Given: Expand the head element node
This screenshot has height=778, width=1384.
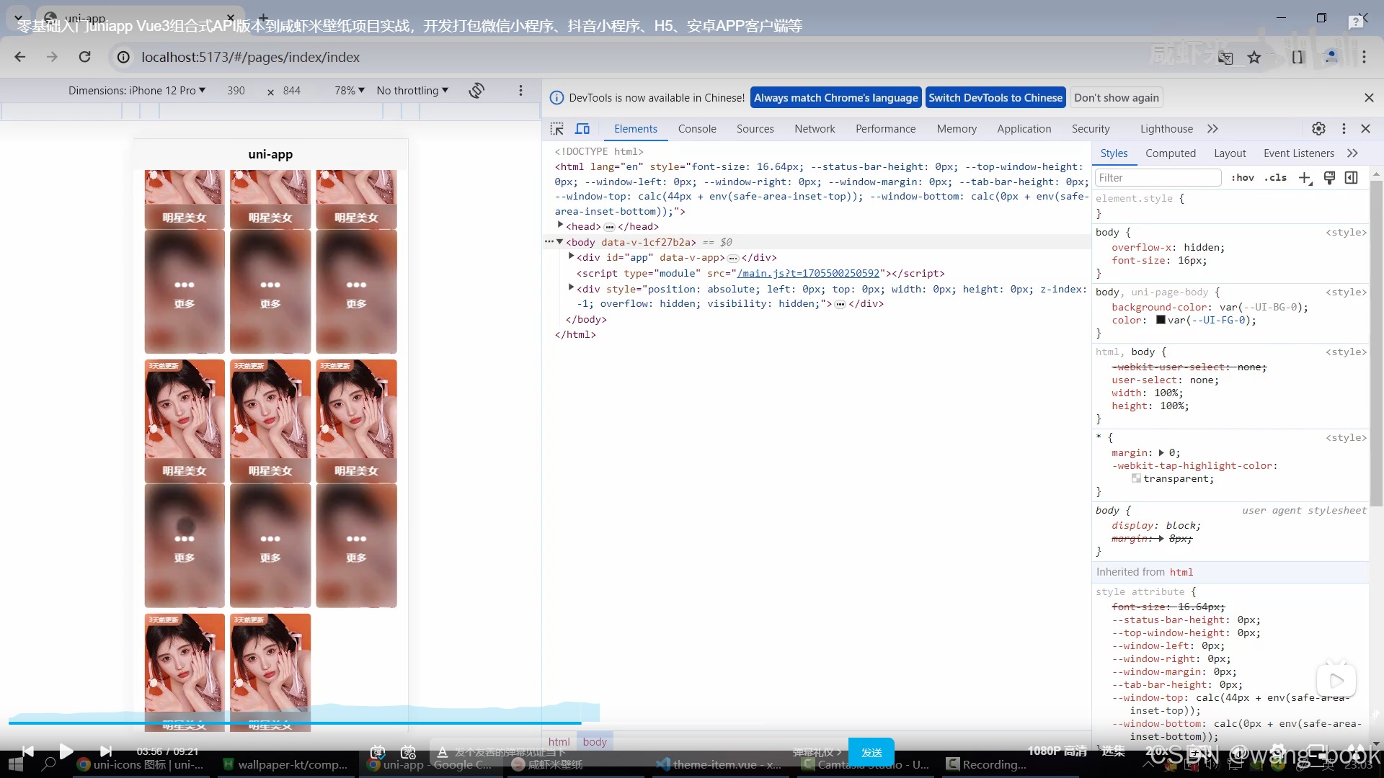Looking at the screenshot, I should (560, 225).
